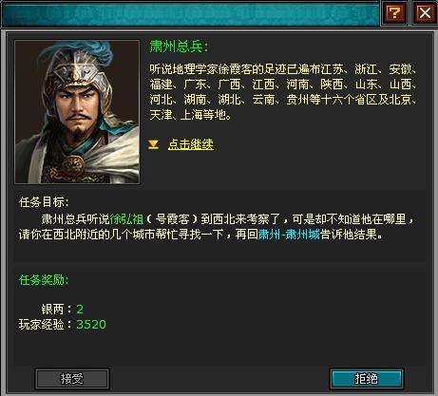Click the general's portrait image
This screenshot has height=396, width=438.
77,112
